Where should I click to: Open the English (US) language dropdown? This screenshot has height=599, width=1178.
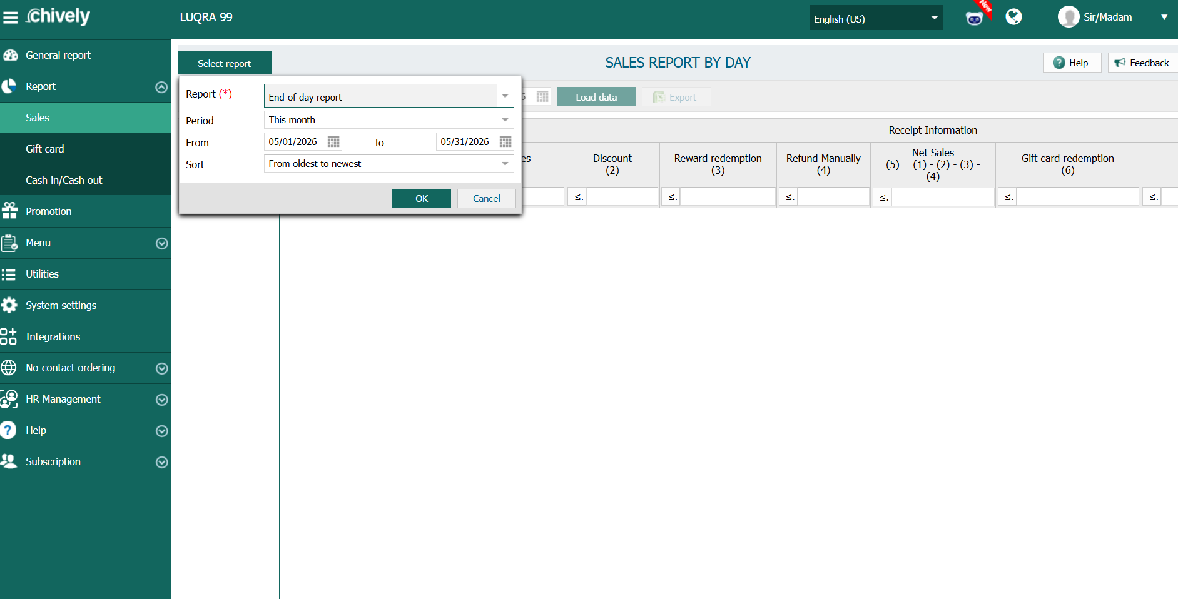pos(876,18)
